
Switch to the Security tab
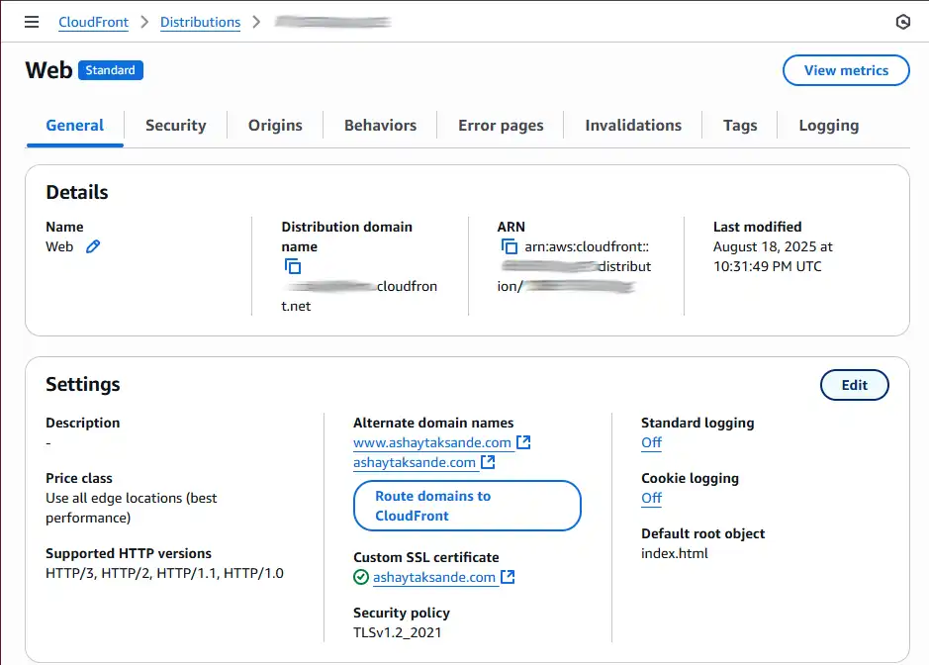click(176, 126)
